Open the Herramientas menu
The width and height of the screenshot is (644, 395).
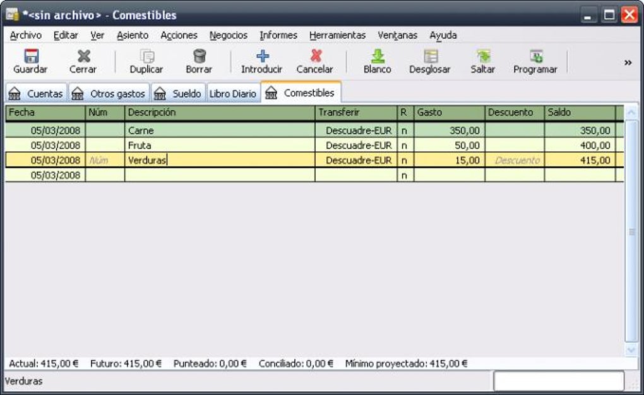[337, 35]
